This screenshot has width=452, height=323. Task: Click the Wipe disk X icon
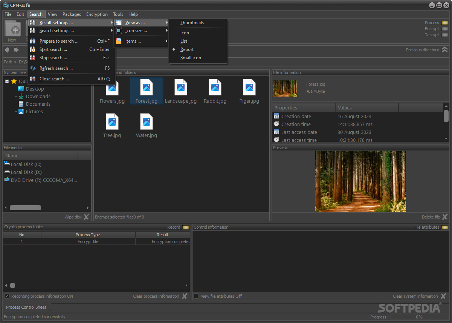[86, 217]
